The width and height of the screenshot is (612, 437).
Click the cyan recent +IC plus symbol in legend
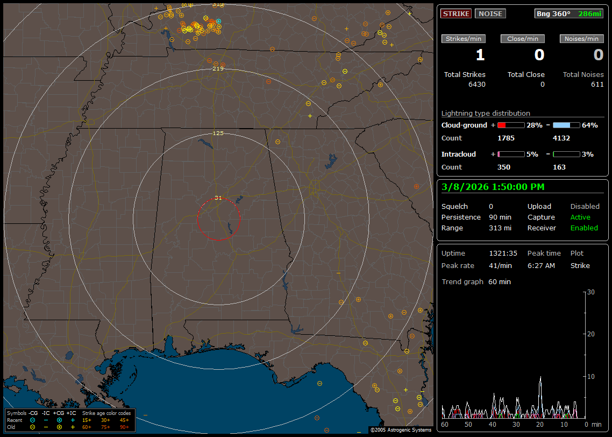[x=73, y=420]
